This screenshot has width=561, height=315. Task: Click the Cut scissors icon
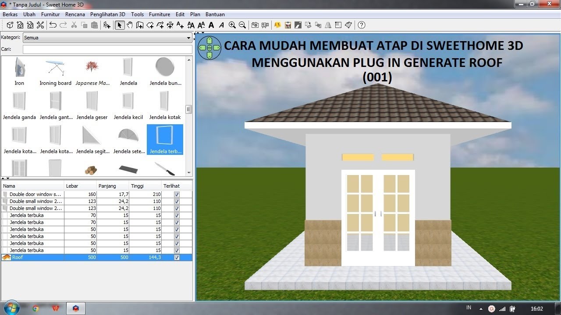74,25
